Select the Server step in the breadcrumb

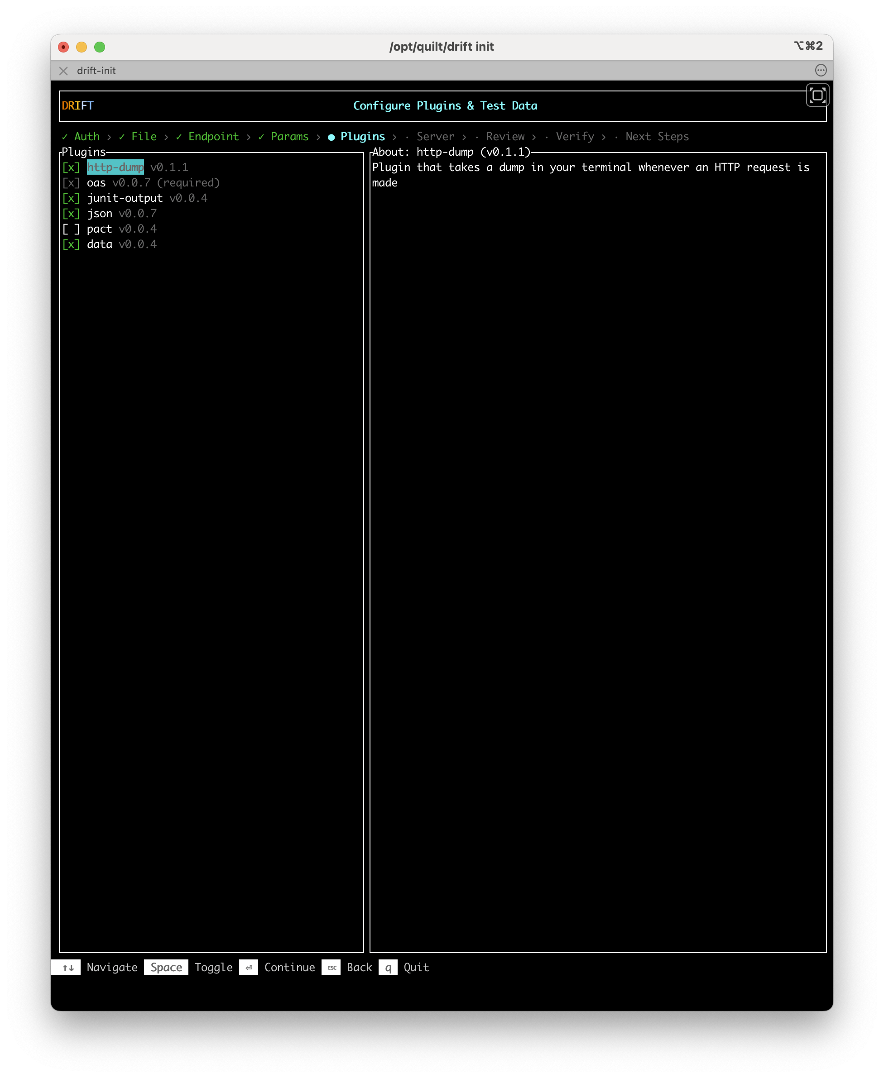[435, 136]
